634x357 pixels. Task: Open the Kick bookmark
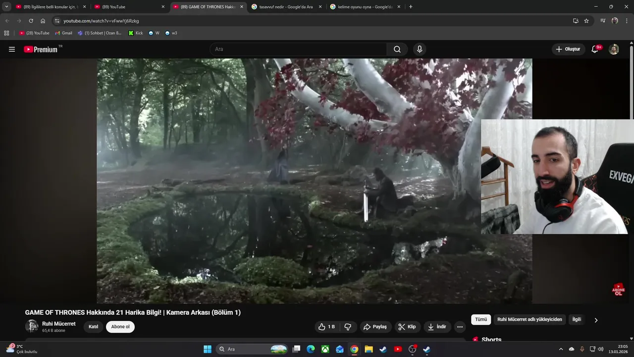(136, 33)
